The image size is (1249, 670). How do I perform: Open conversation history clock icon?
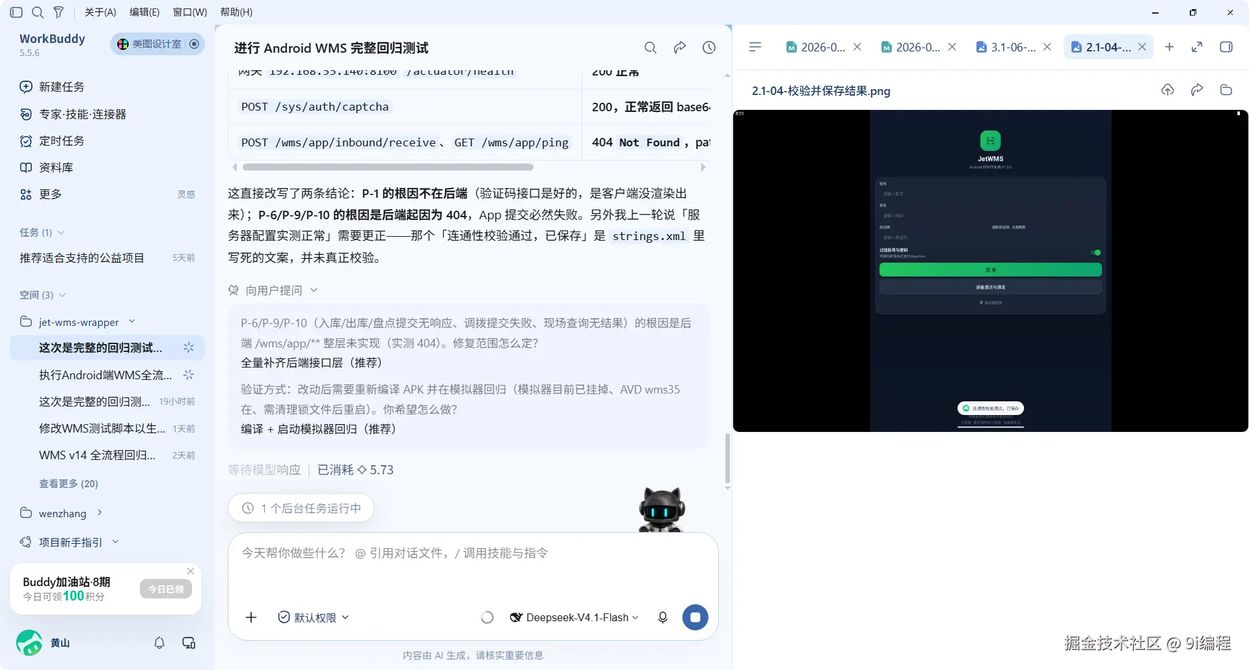point(709,47)
